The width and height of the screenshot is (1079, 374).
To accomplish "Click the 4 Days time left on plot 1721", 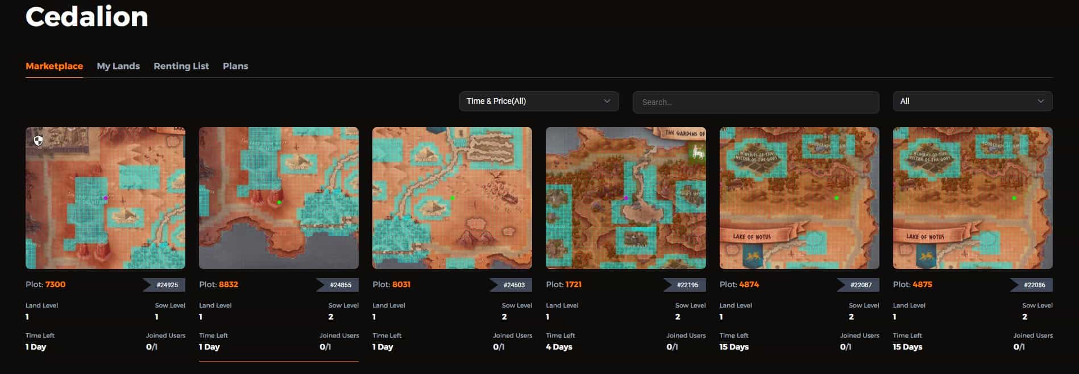I will click(559, 347).
